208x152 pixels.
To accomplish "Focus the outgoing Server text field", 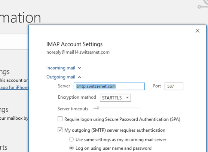I will 109,86.
